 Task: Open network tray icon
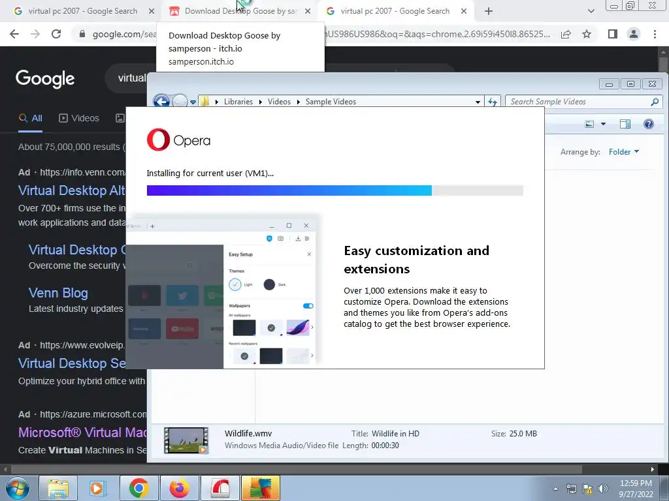tap(571, 489)
